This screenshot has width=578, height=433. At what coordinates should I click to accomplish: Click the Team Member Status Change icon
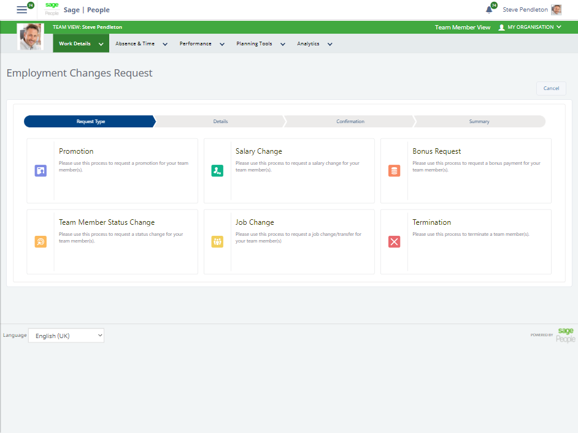[40, 241]
